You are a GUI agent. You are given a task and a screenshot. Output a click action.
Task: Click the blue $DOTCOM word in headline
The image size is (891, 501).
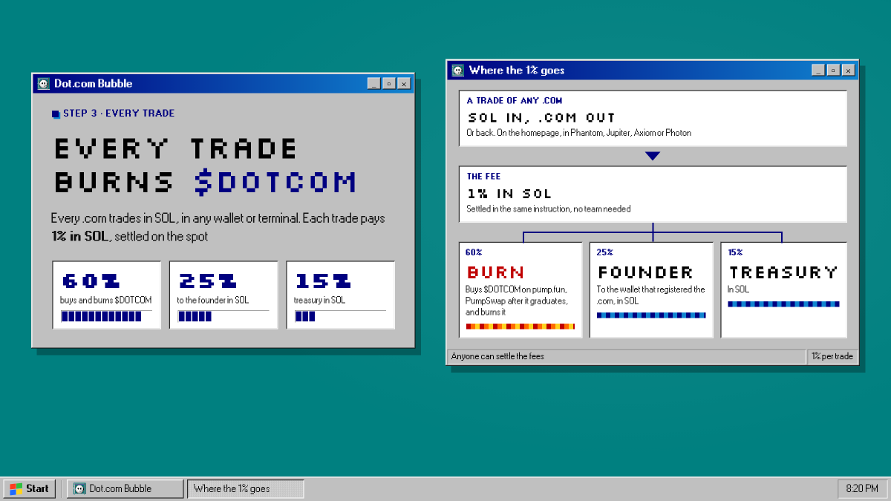coord(275,182)
